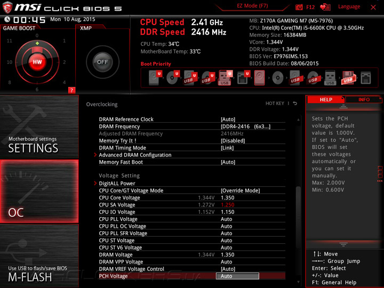
Task: Open the CPU Core/GT Voltage Mode [Override Mode] dropdown
Action: [x=240, y=190]
